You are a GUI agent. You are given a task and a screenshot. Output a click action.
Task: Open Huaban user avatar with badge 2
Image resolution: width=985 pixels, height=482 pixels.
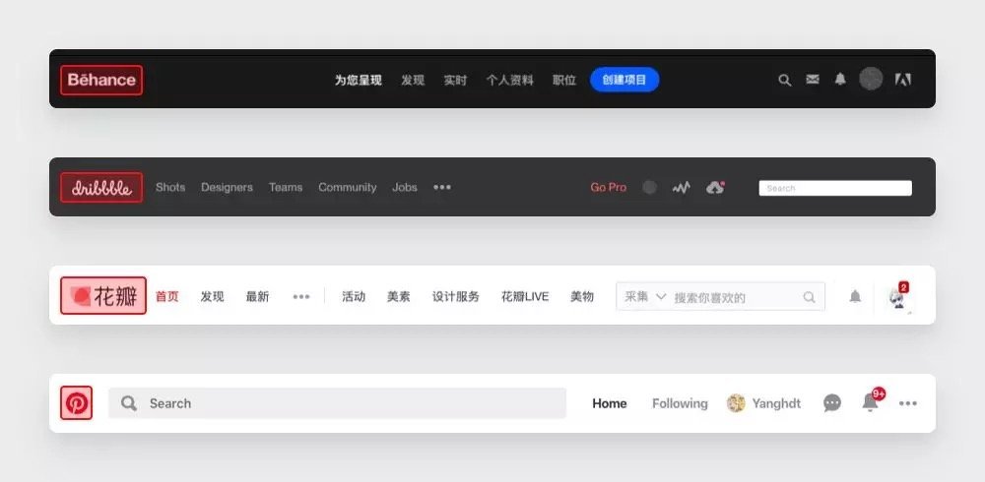point(899,297)
